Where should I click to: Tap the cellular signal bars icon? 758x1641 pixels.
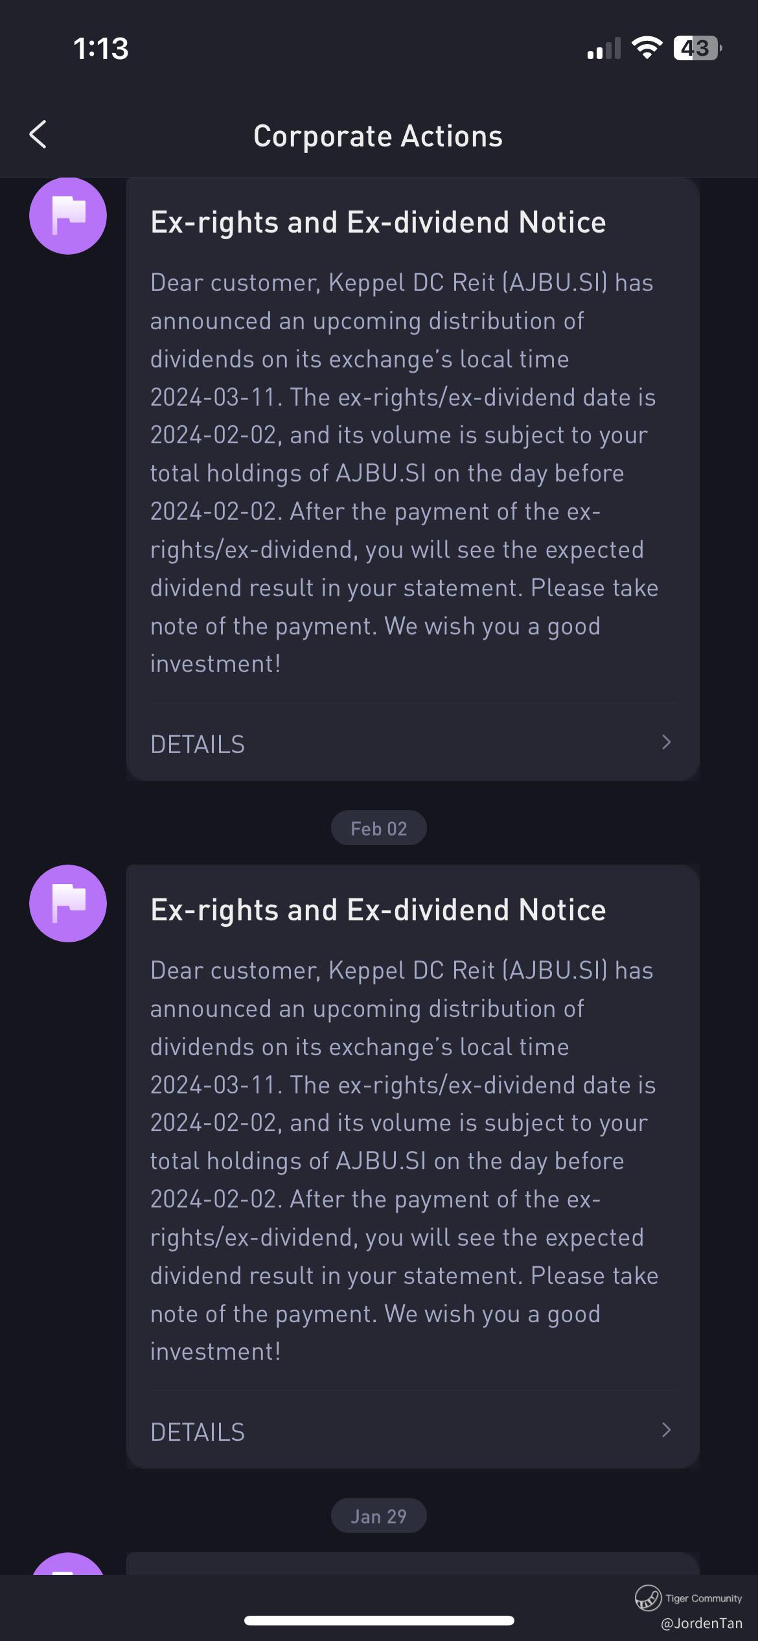[x=604, y=49]
